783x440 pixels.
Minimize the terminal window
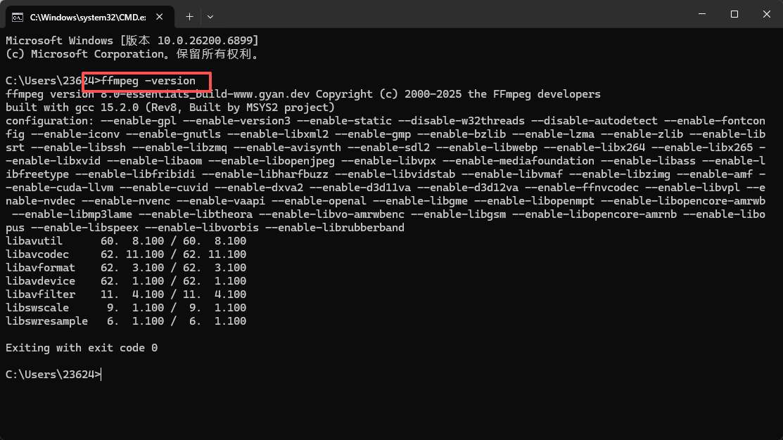[x=703, y=13]
